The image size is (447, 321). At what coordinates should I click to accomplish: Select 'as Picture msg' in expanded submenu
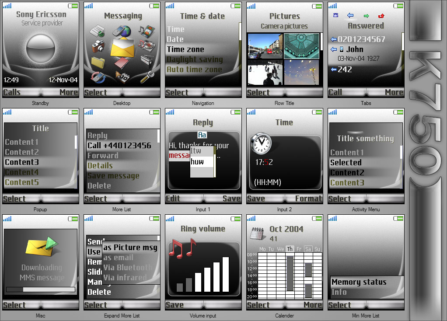tap(131, 247)
